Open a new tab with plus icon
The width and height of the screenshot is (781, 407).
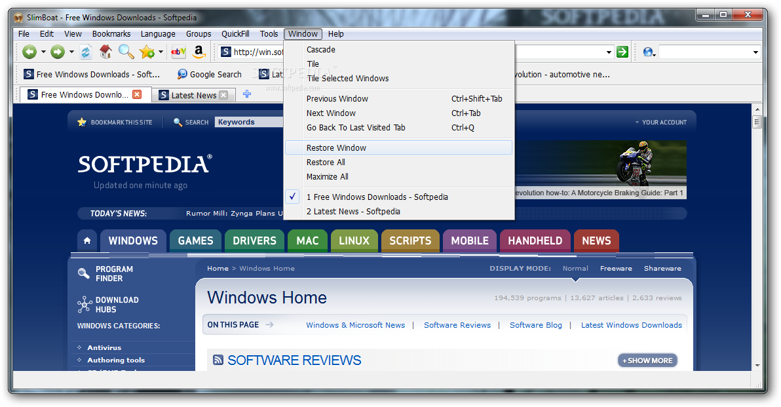tap(247, 94)
